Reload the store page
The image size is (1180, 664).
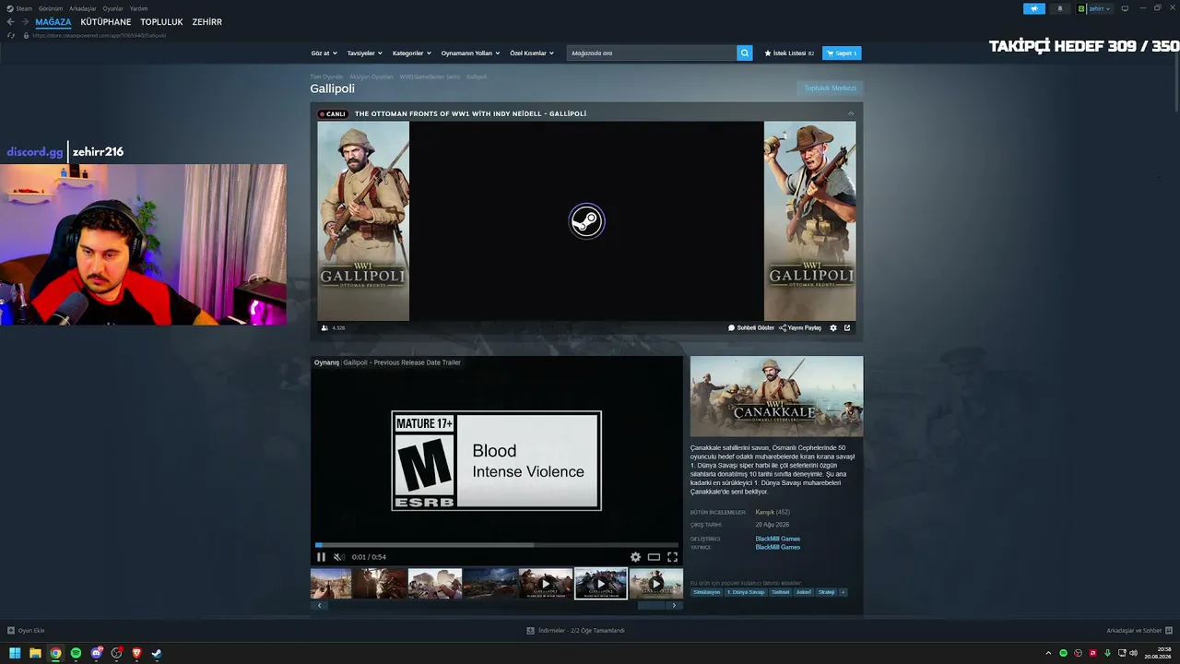[x=11, y=35]
